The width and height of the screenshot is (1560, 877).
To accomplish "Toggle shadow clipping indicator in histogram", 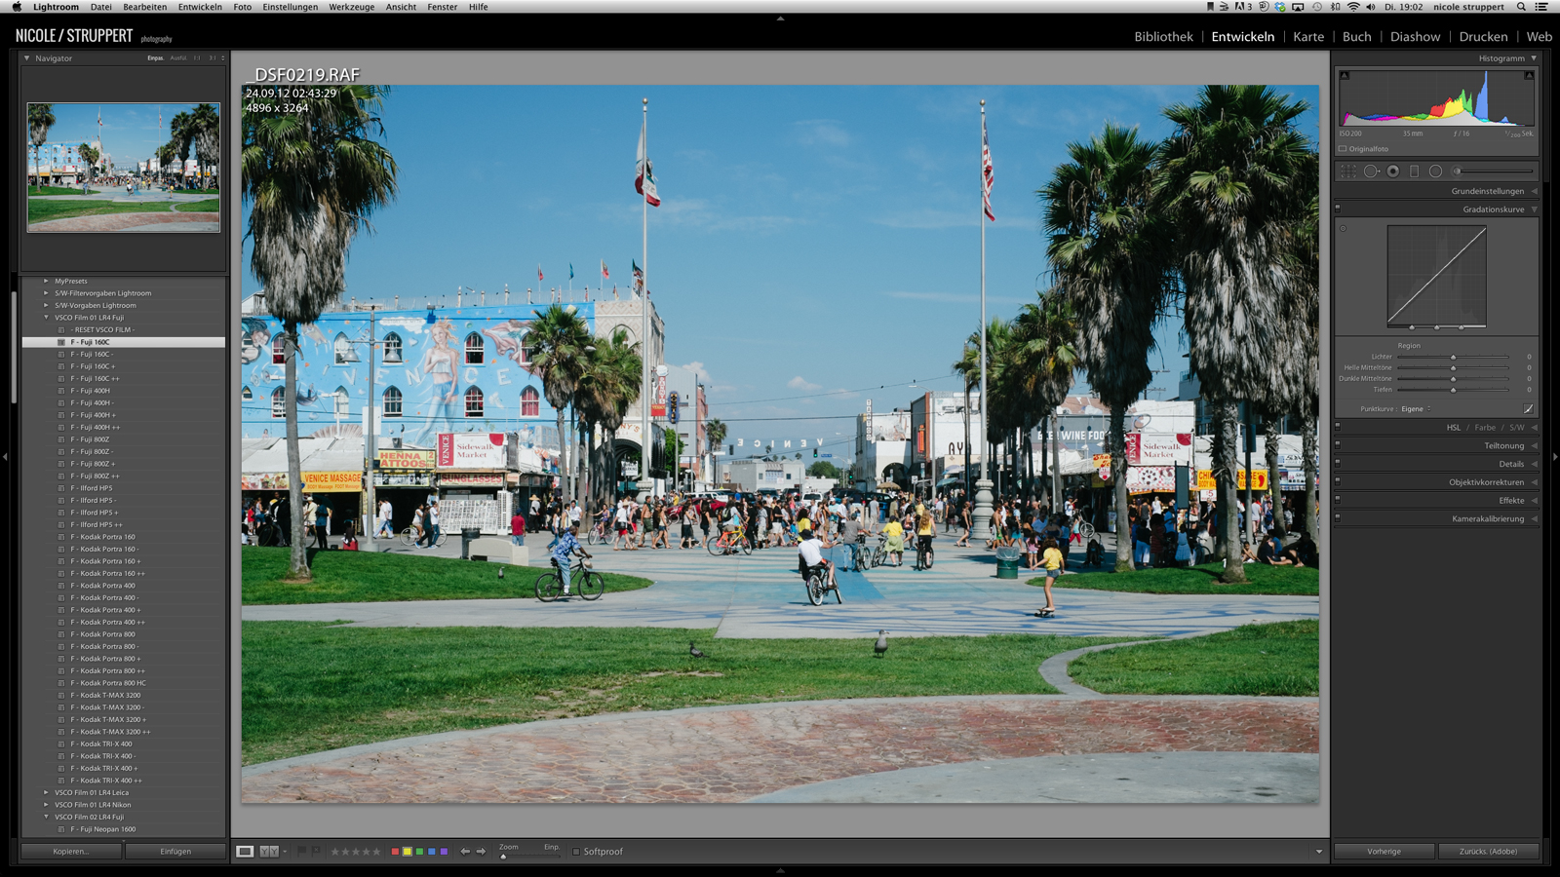I will (x=1345, y=75).
